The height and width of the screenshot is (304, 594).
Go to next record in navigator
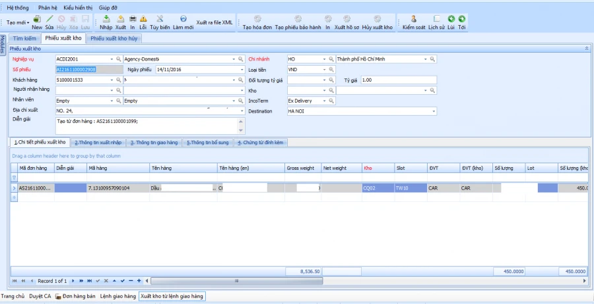click(73, 281)
